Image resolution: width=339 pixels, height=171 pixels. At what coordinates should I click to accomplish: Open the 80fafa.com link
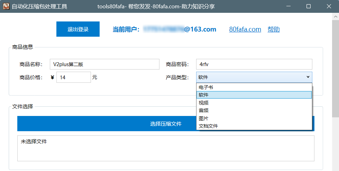point(245,29)
